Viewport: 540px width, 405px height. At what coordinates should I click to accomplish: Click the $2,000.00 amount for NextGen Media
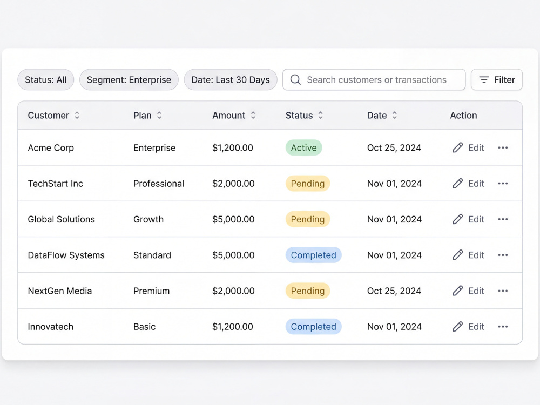[233, 291]
